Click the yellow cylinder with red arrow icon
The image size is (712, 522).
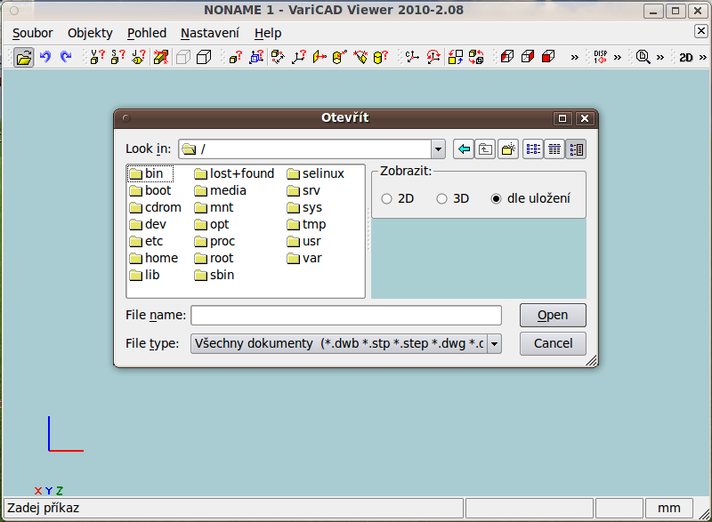point(340,57)
